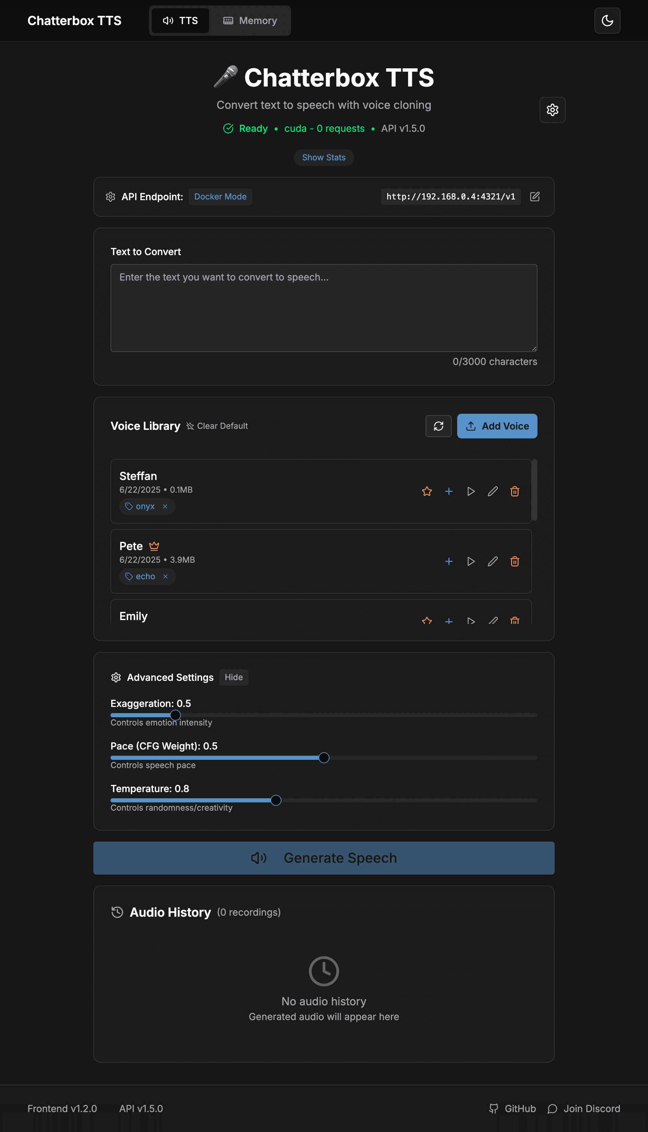Play a preview of the Steffan voice
This screenshot has height=1132, width=648.
click(471, 491)
